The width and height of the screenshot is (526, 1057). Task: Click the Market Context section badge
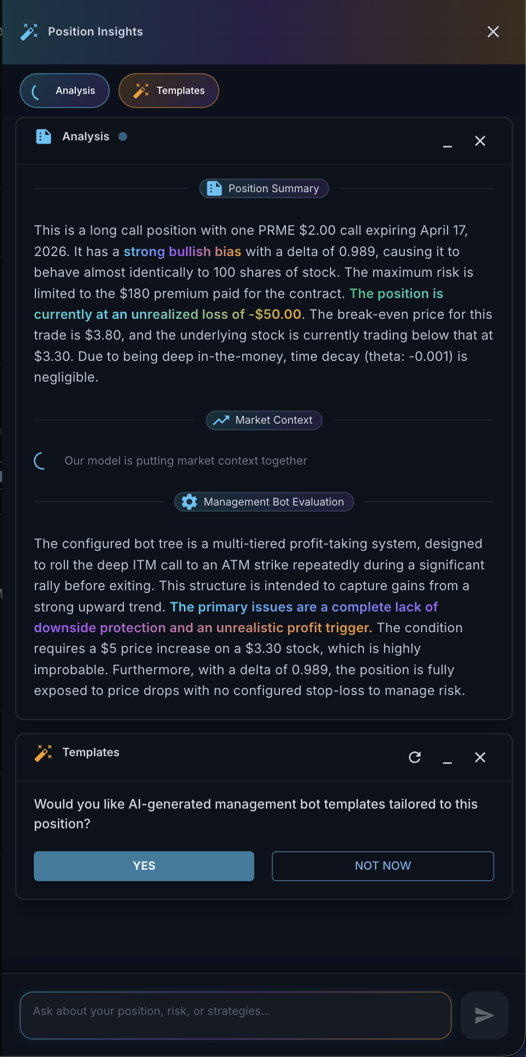pos(264,420)
